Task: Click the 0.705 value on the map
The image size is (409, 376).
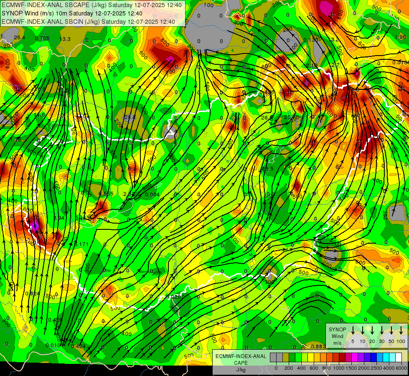Action: [x=42, y=38]
